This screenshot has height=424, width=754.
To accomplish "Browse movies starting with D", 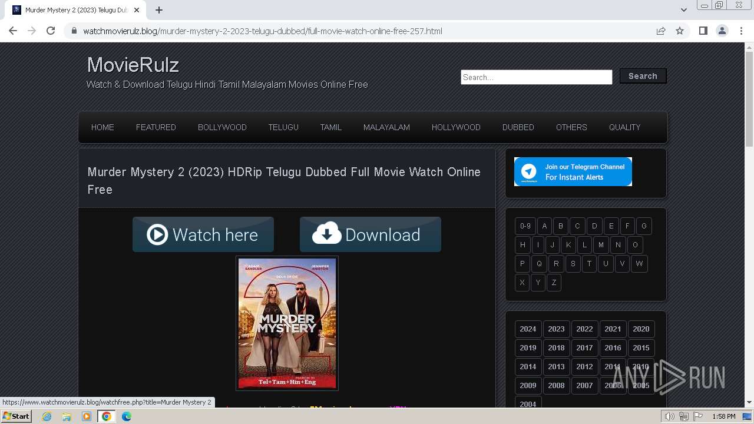I will point(594,226).
